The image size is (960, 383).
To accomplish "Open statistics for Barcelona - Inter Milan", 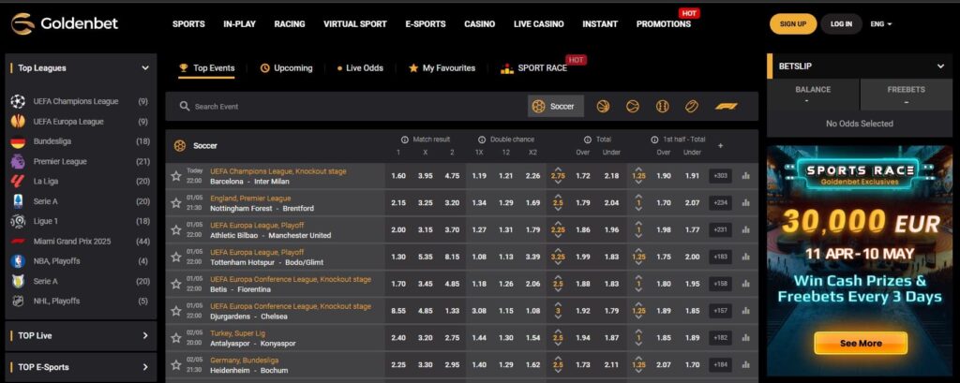I will (745, 176).
